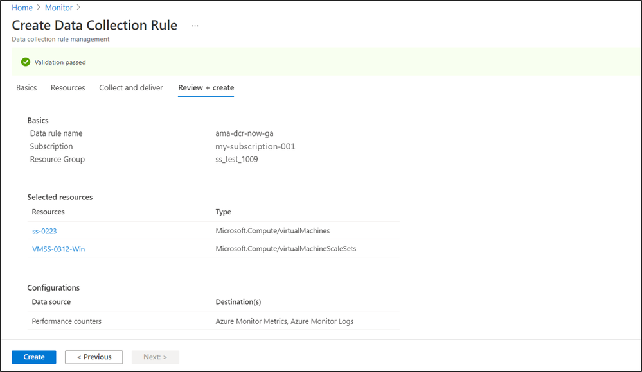Screen dimensions: 642x372
Task: Switch to the Basics tab
Action: coord(26,87)
